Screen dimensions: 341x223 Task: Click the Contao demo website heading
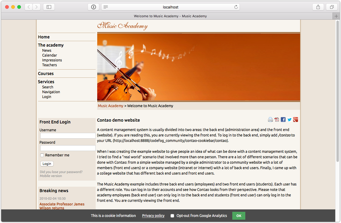118,120
